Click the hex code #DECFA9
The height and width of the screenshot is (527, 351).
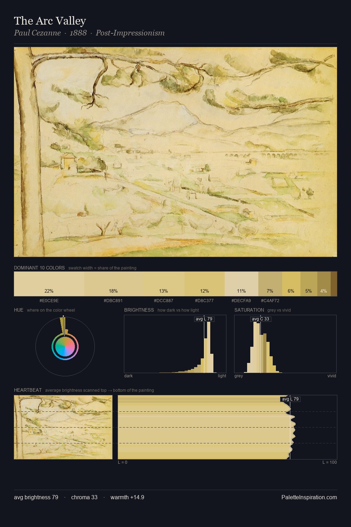[241, 301]
